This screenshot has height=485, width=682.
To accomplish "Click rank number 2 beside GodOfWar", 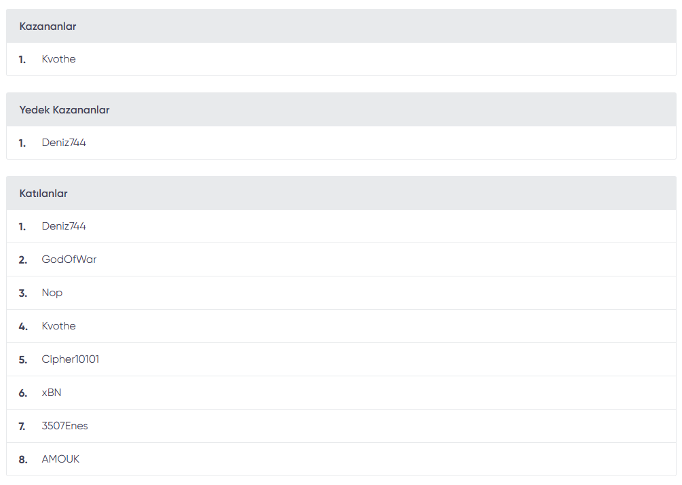I will [23, 260].
